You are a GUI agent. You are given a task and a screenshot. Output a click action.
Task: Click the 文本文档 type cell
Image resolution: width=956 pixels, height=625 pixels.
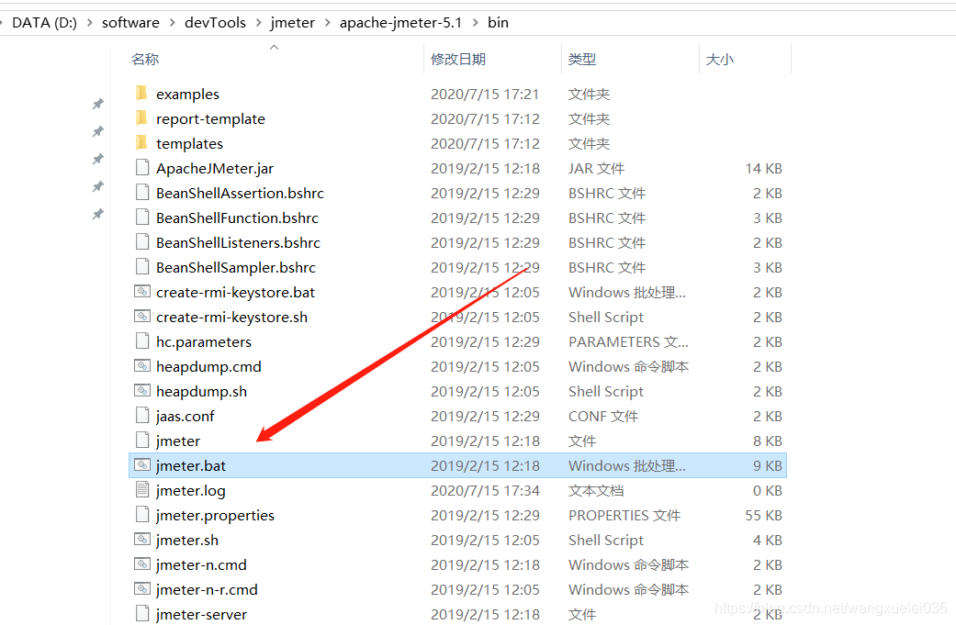(596, 490)
